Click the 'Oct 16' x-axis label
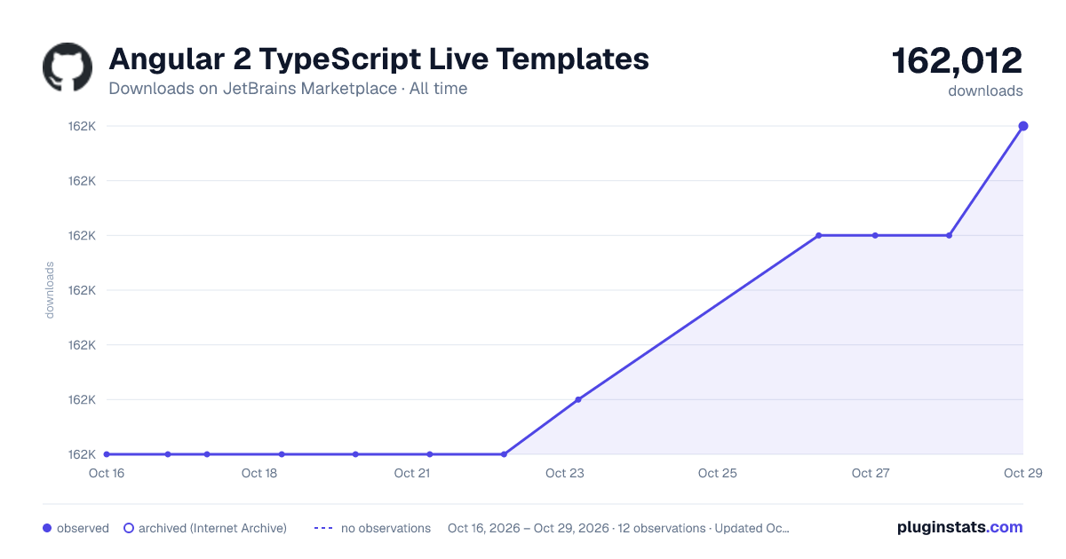Viewport: 1066px width, 559px height. point(106,473)
